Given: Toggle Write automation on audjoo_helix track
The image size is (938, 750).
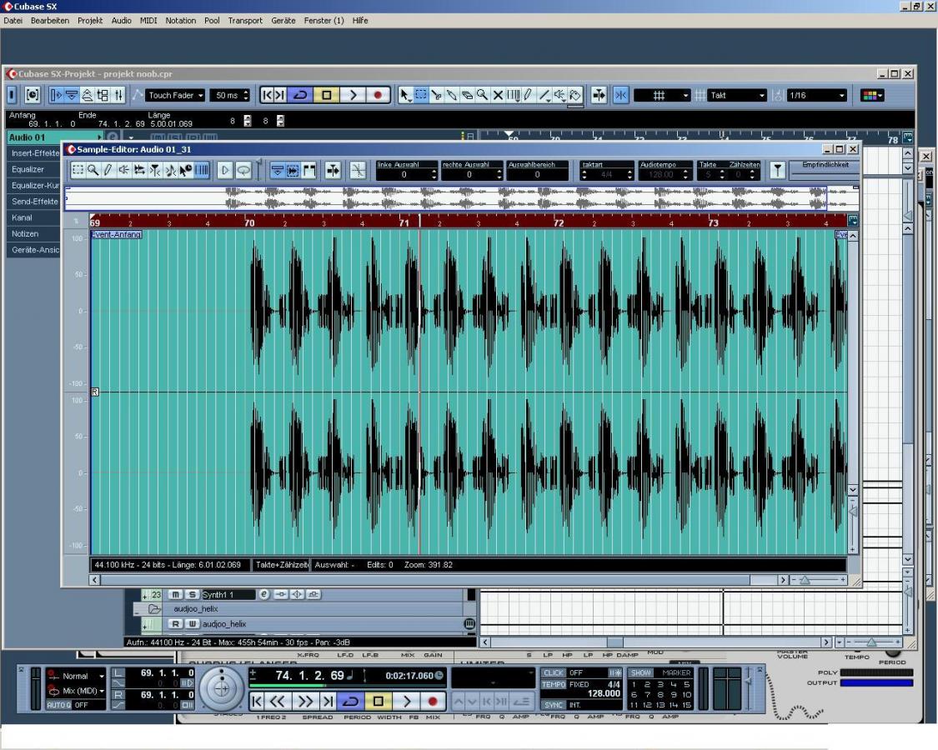Looking at the screenshot, I should [x=192, y=624].
